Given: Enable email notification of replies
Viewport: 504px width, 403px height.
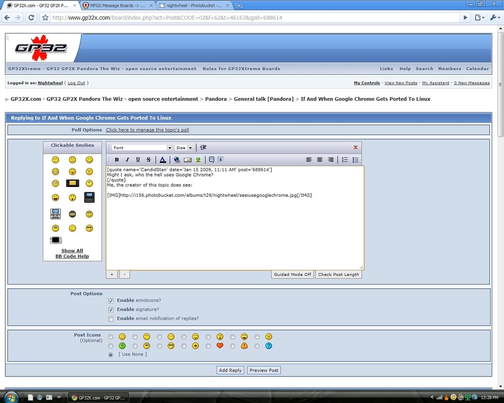Looking at the screenshot, I should [111, 319].
